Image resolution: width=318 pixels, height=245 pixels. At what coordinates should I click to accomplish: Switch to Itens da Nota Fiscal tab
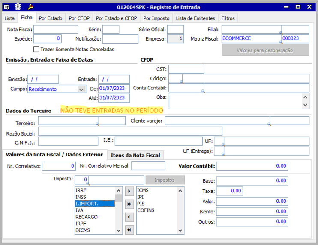(135, 155)
